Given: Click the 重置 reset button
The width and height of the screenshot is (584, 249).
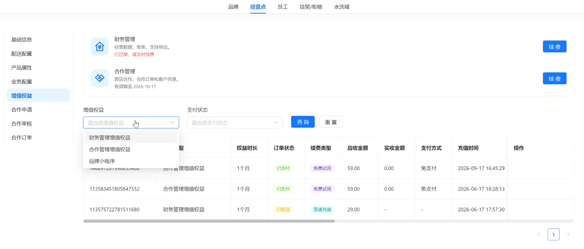Looking at the screenshot, I should (331, 122).
